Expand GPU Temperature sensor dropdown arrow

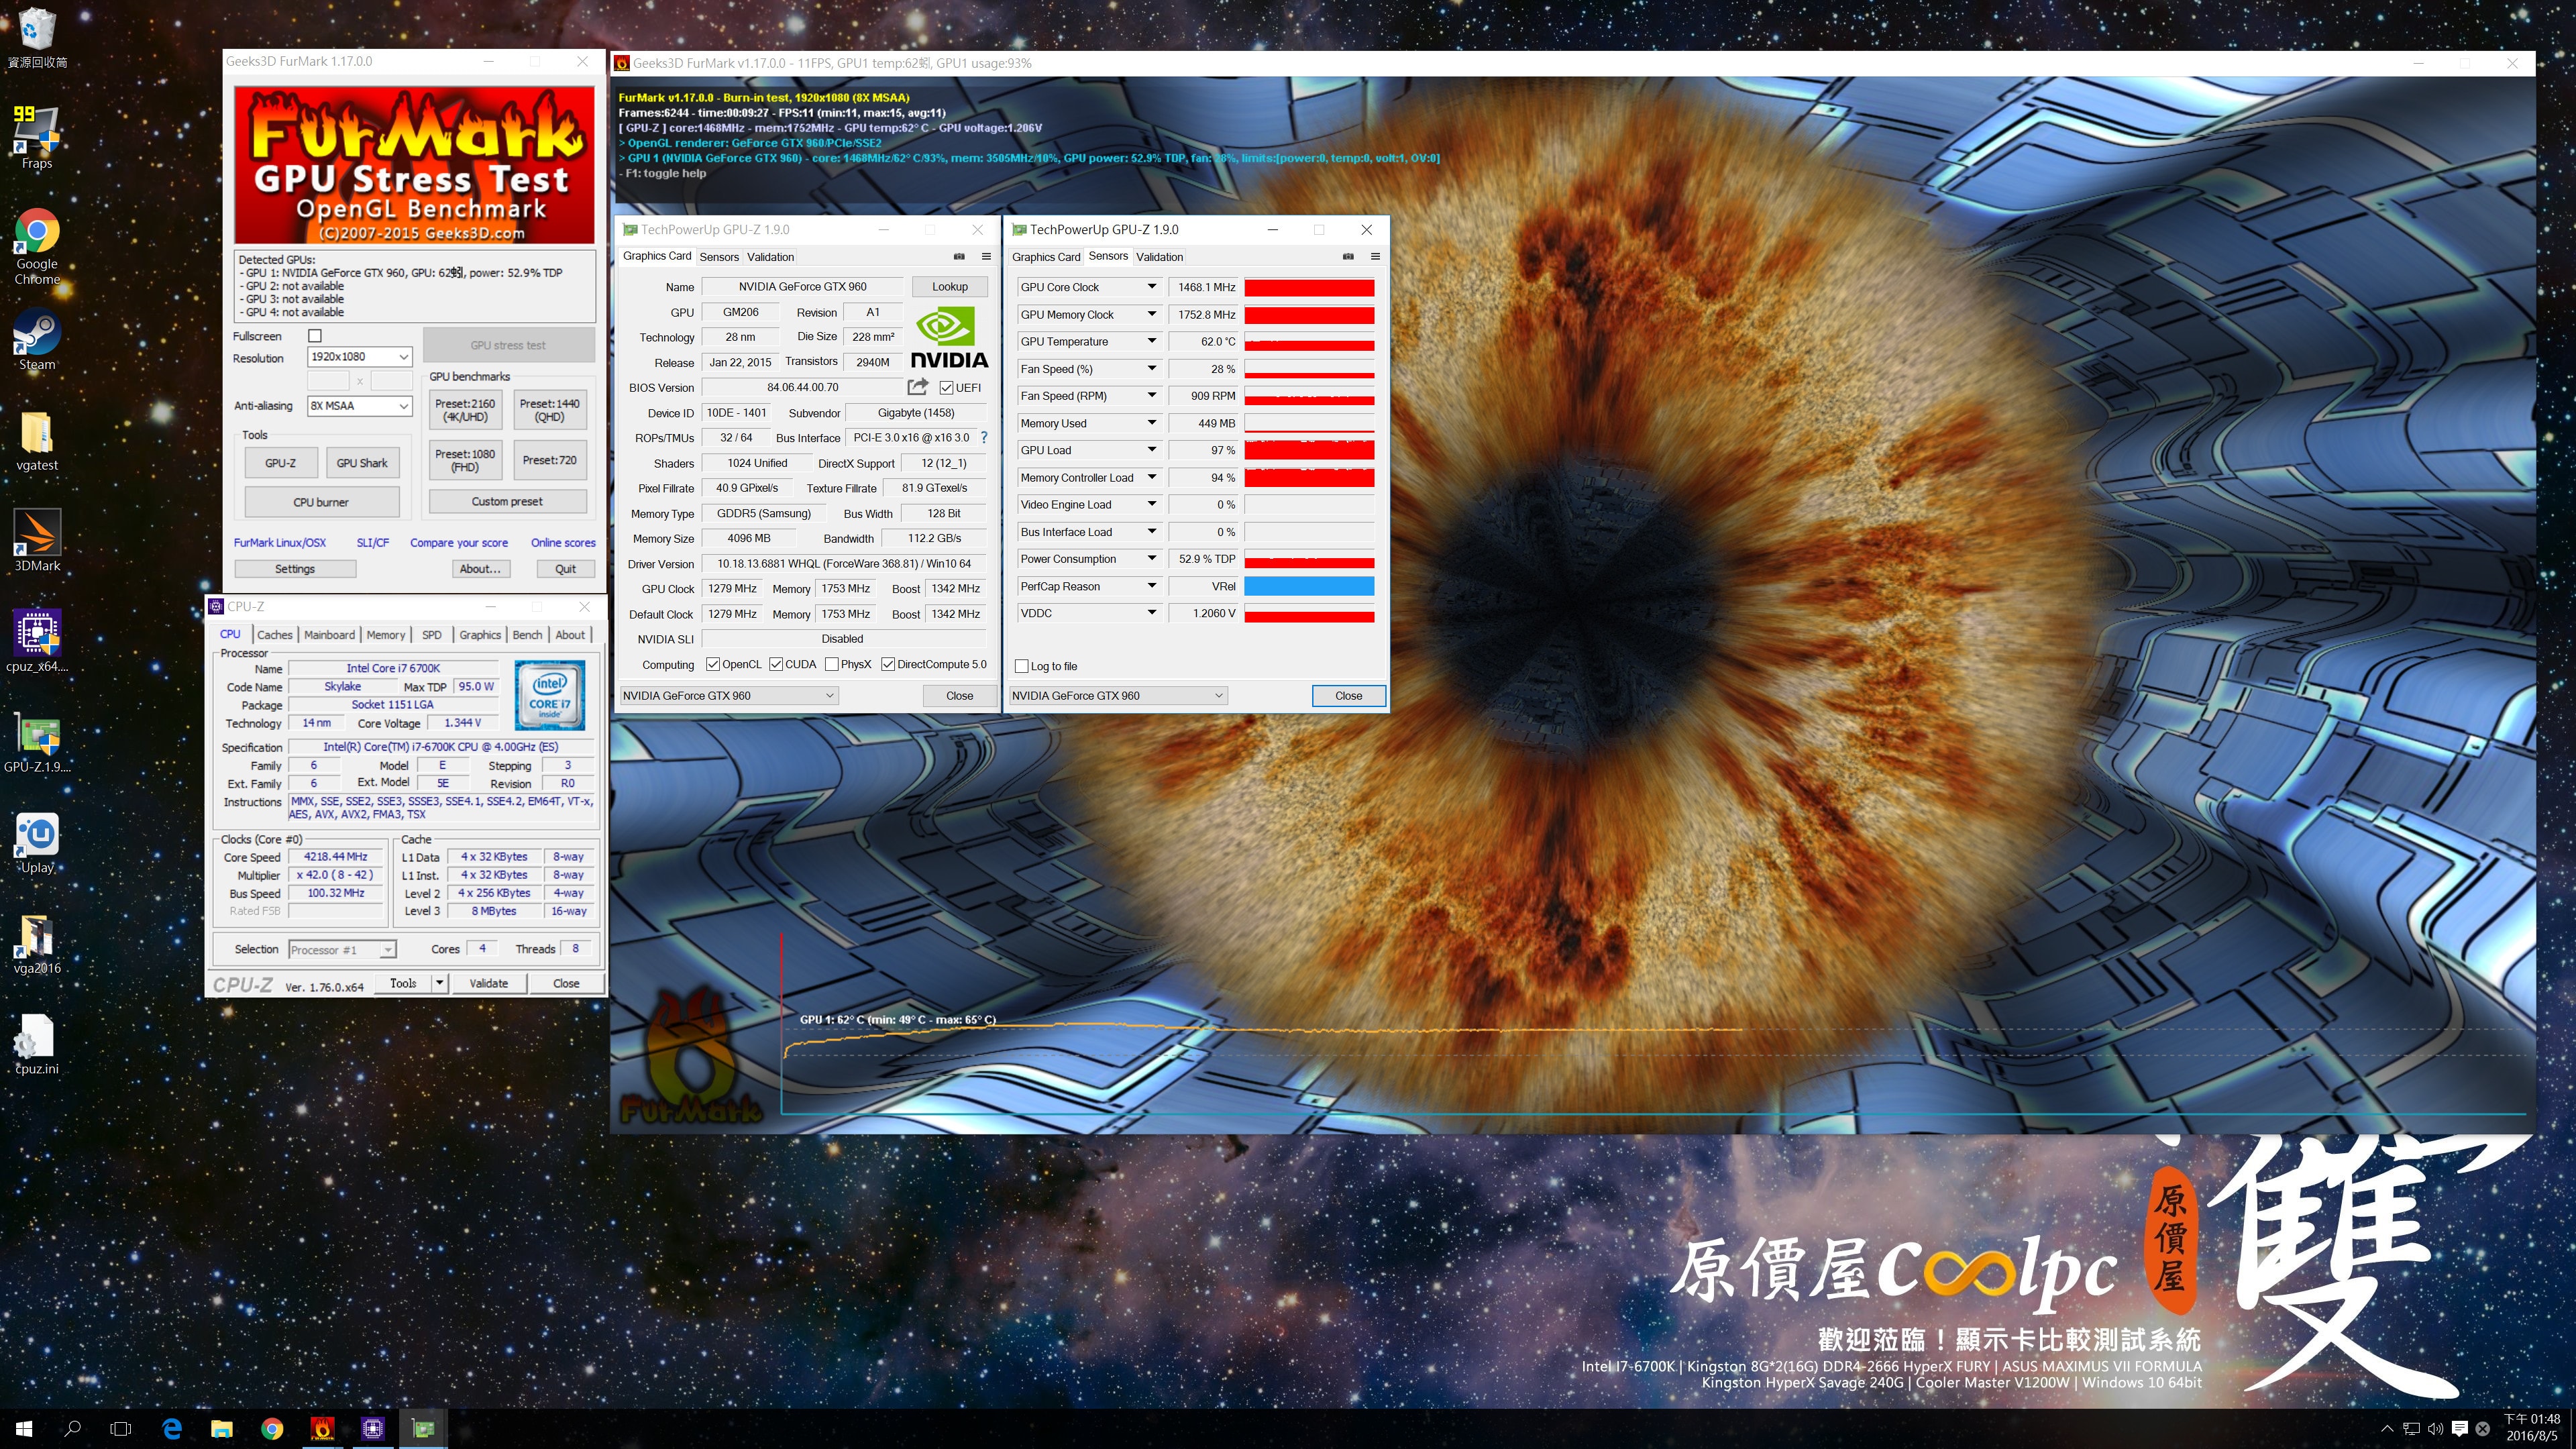point(1151,341)
